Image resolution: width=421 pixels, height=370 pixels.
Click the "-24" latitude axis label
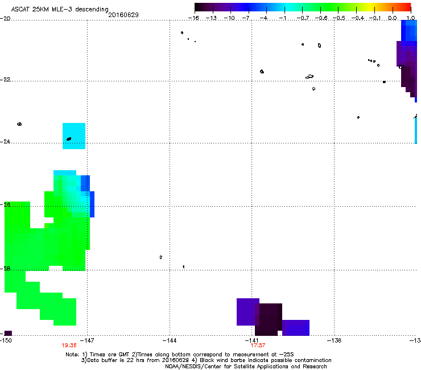click(5, 142)
